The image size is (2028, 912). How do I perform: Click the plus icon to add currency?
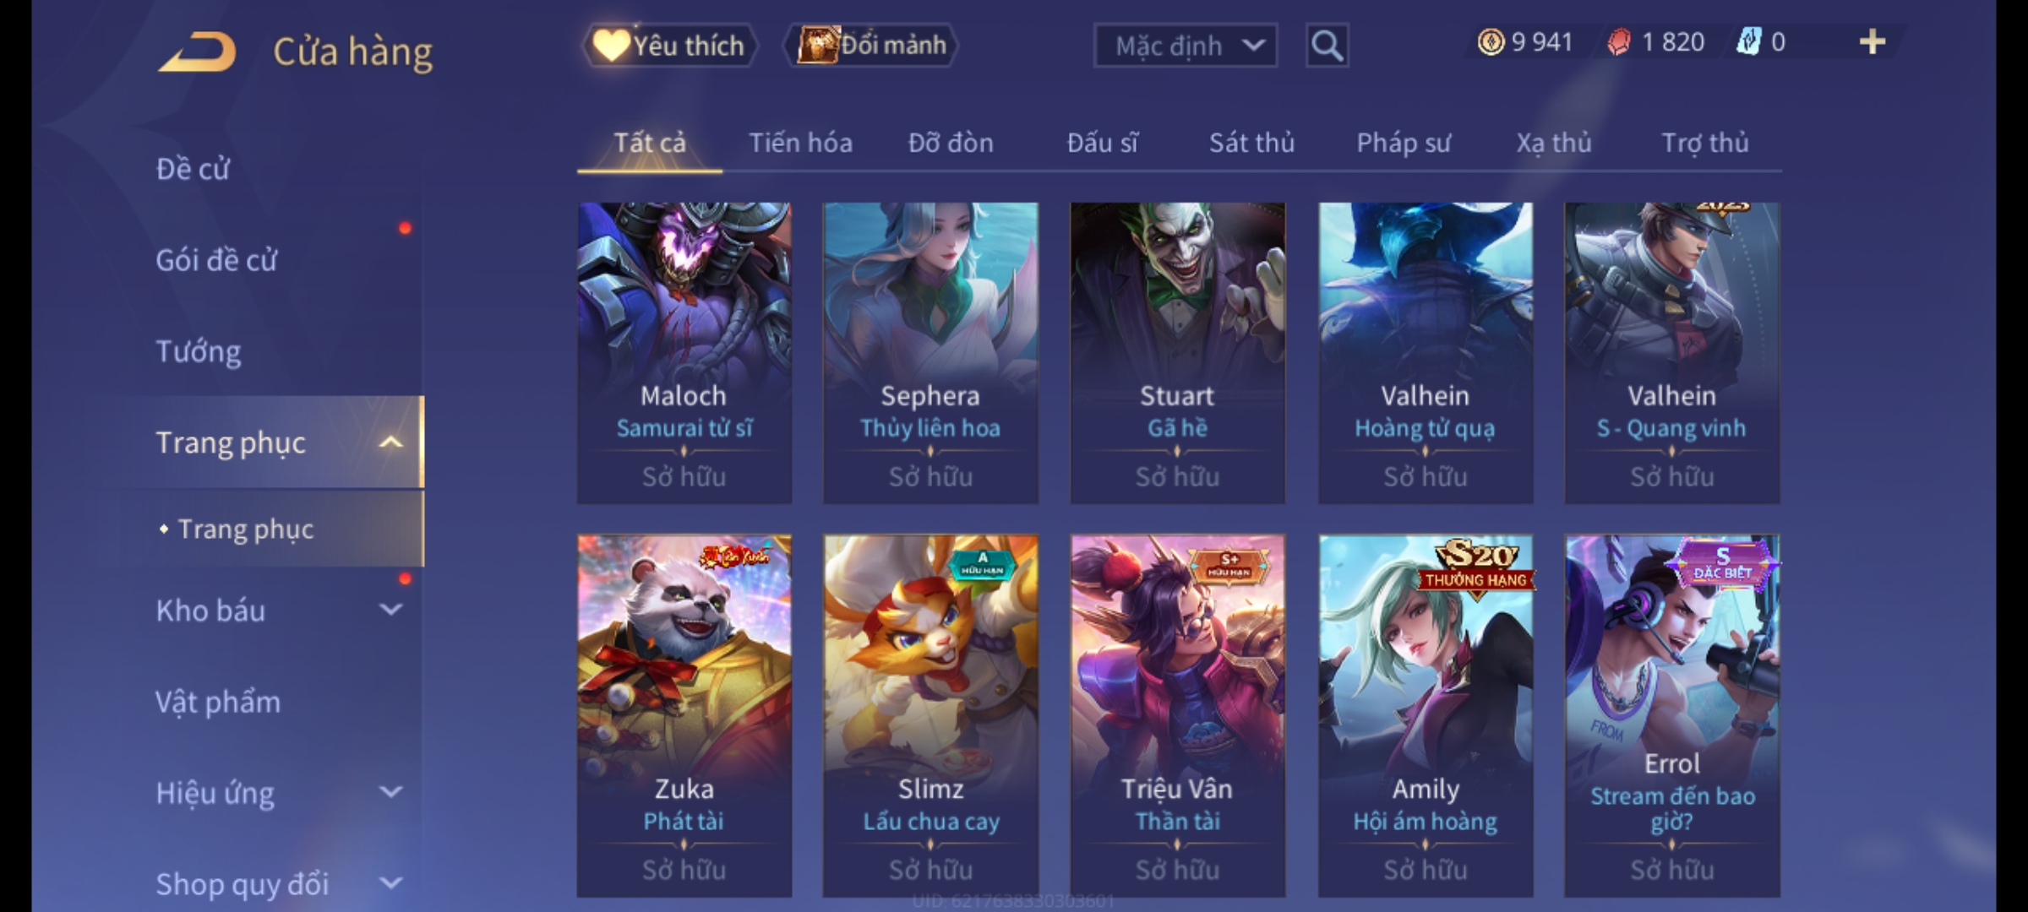[1873, 41]
